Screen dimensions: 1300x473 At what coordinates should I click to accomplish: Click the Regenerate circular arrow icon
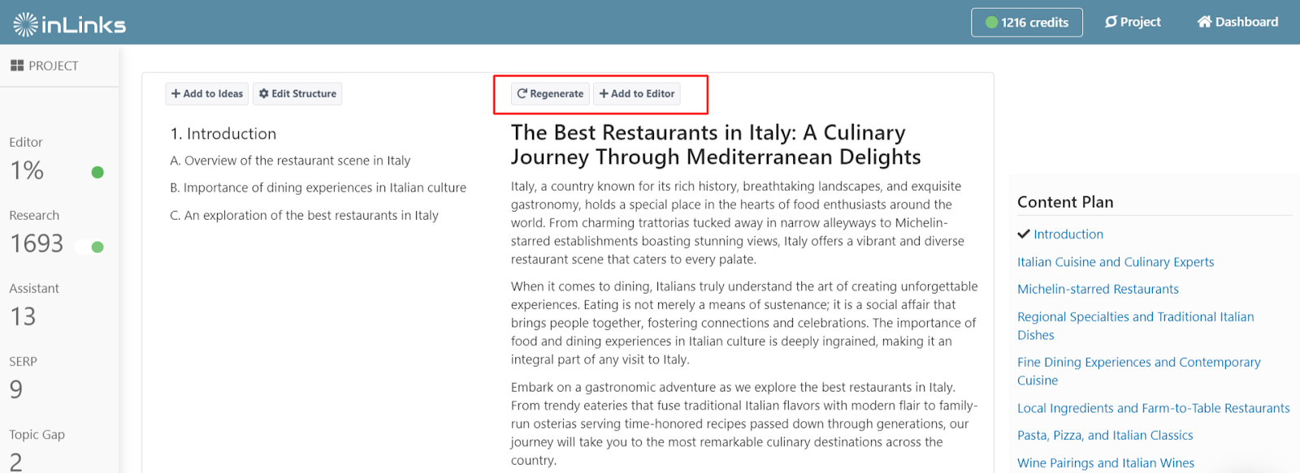click(522, 93)
